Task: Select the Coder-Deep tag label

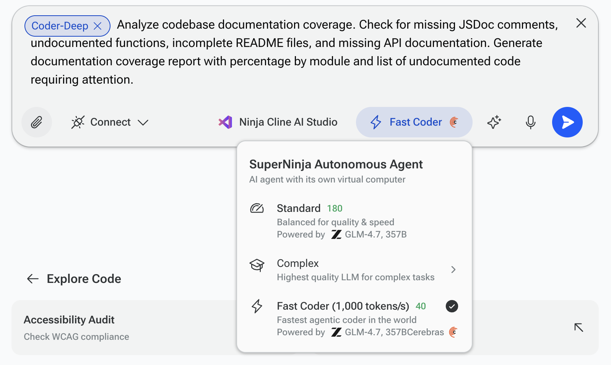Action: 60,26
